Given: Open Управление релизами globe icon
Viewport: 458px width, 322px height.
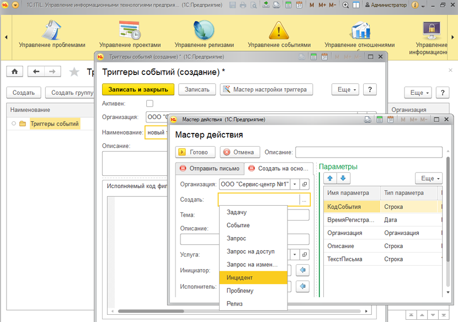Looking at the screenshot, I should [204, 30].
